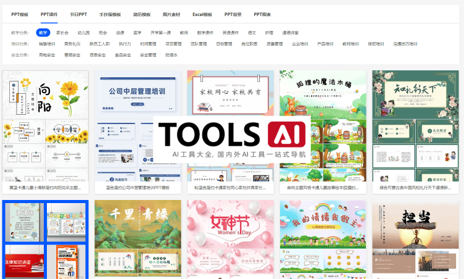Select the 沟通技巧培训 filter
464x279 pixels.
[405, 44]
